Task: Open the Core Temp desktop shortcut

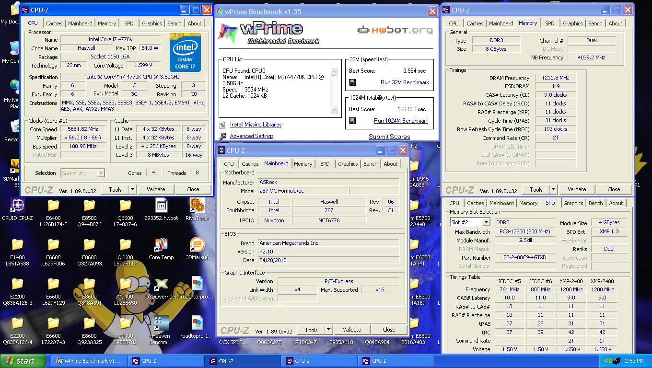Action: pos(161,245)
